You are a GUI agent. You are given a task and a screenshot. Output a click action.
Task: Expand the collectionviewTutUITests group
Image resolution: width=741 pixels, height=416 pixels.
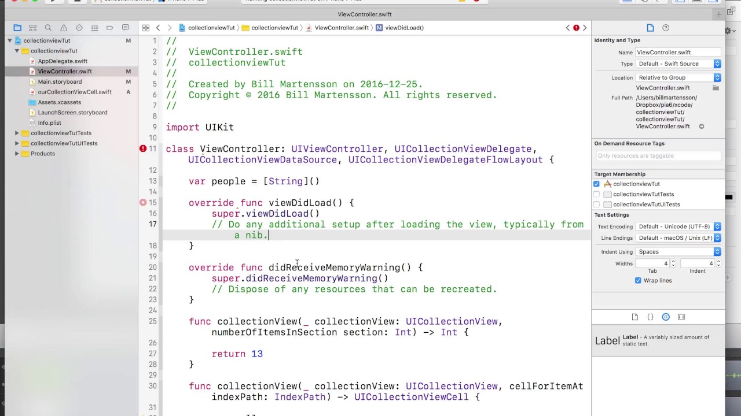point(17,143)
